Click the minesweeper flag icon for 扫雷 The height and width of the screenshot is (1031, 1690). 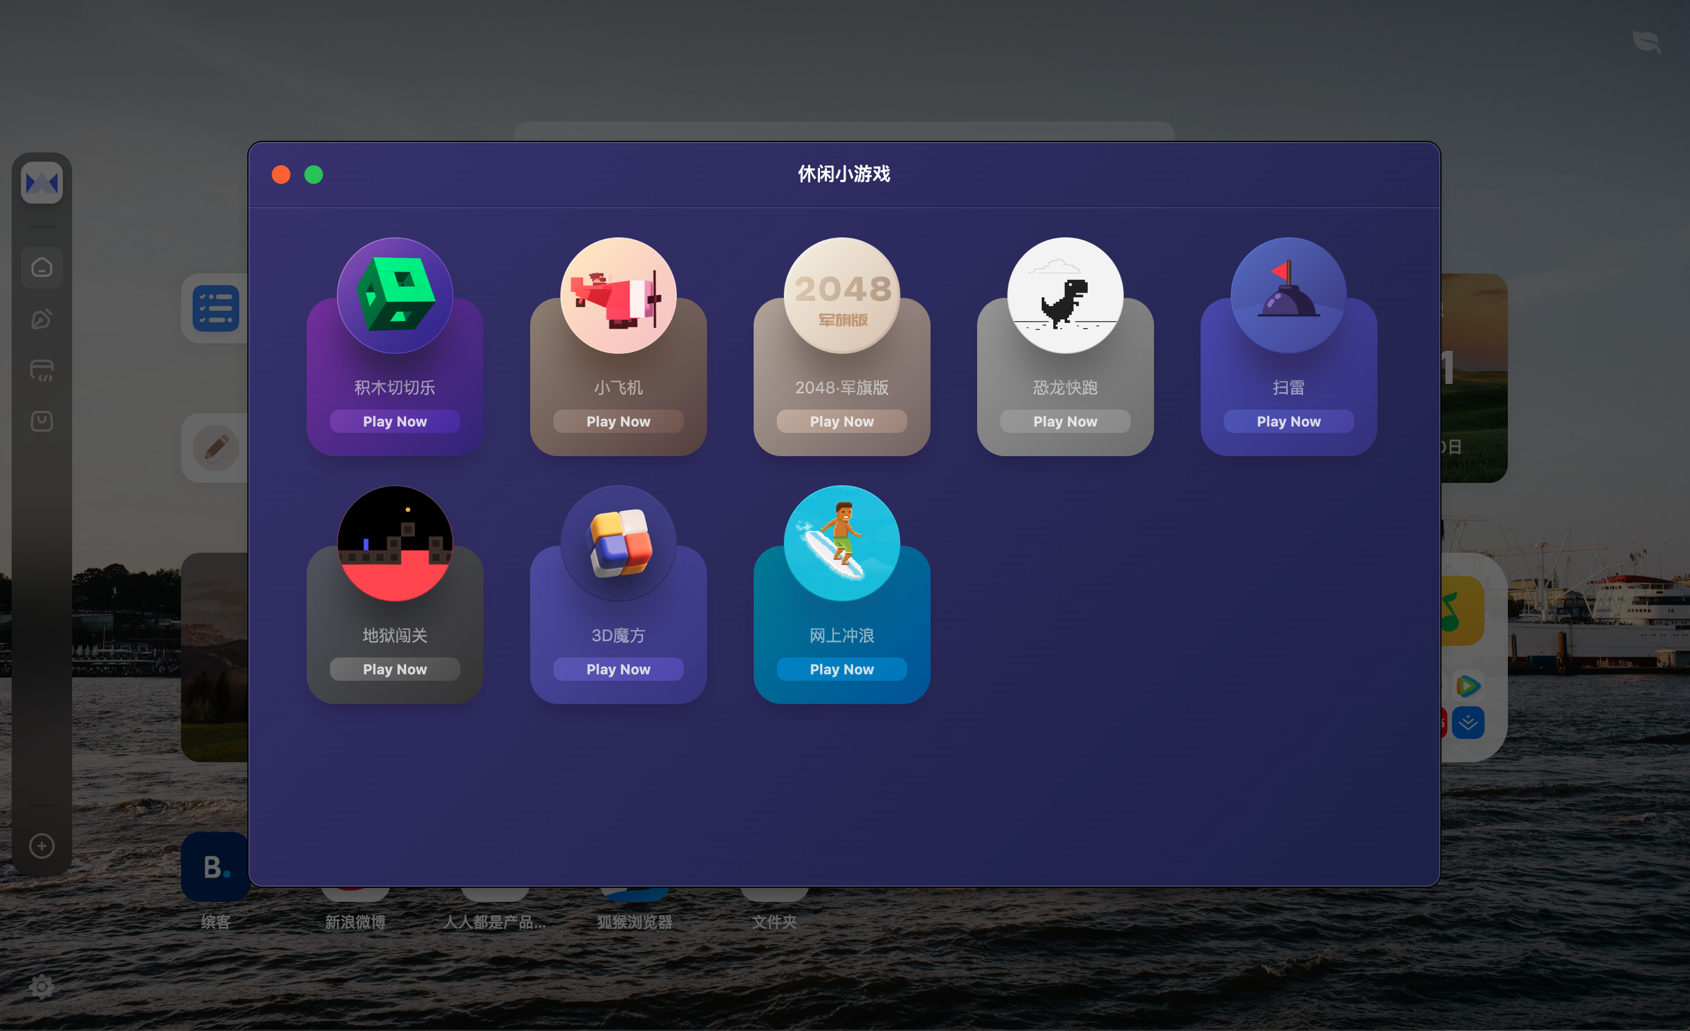tap(1288, 296)
